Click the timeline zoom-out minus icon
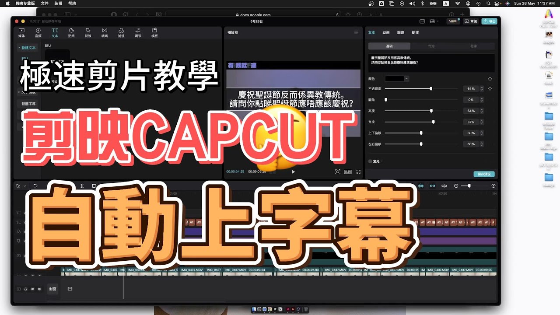This screenshot has width=560, height=315. (456, 186)
